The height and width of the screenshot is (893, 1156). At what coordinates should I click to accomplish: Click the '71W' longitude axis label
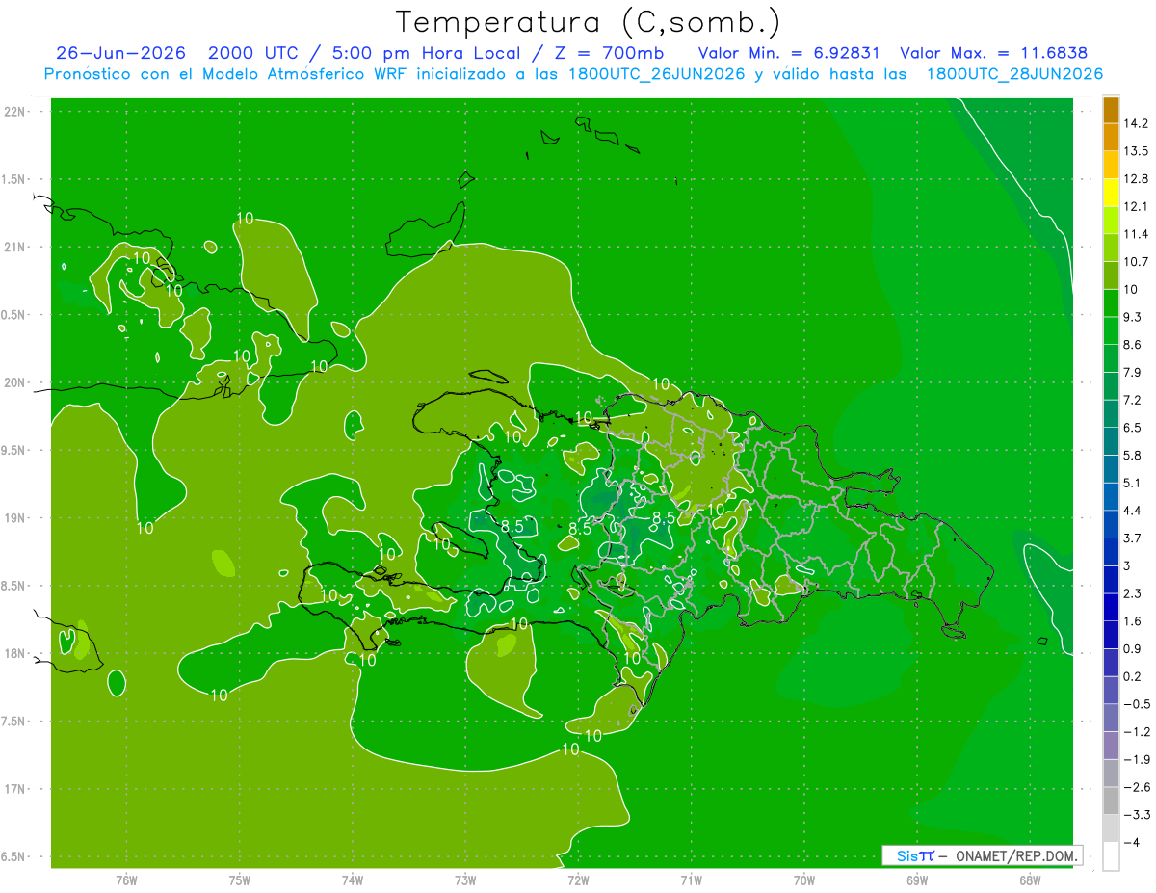click(x=691, y=880)
